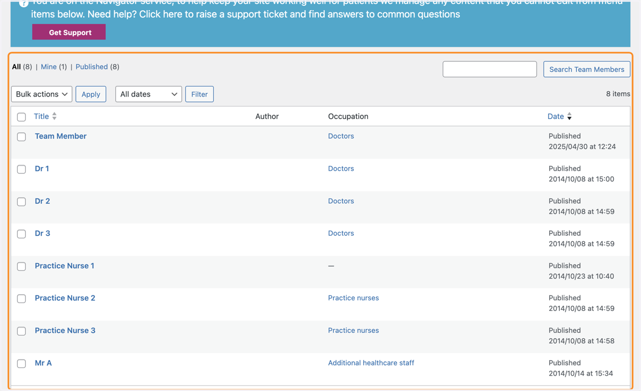Image resolution: width=641 pixels, height=391 pixels.
Task: Click Practice nurses in Practice Nurse 2 row
Action: click(x=353, y=298)
